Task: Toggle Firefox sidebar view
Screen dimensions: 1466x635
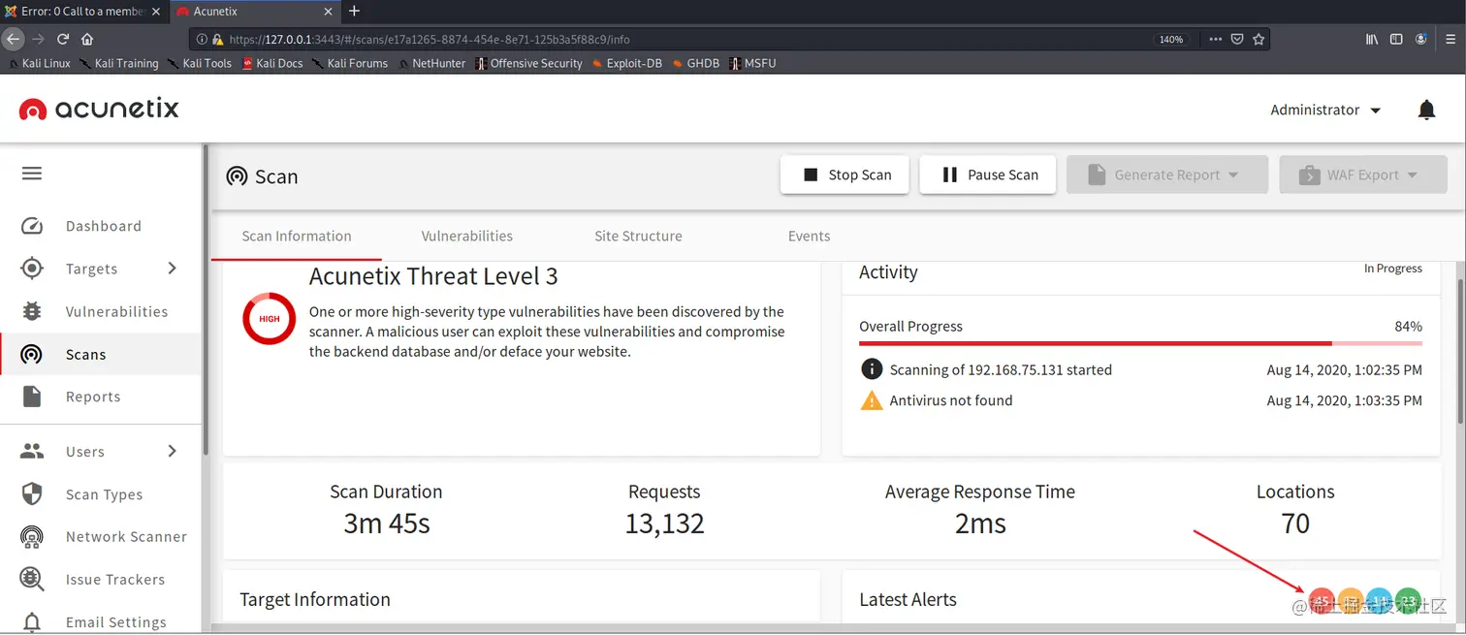Action: point(1396,39)
